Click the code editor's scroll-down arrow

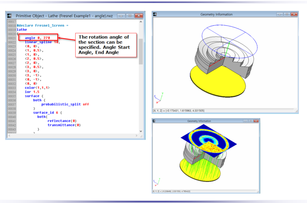tap(141, 131)
